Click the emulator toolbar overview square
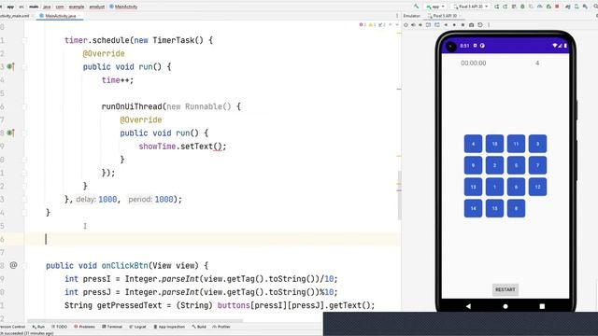The image size is (598, 336). (x=463, y=25)
